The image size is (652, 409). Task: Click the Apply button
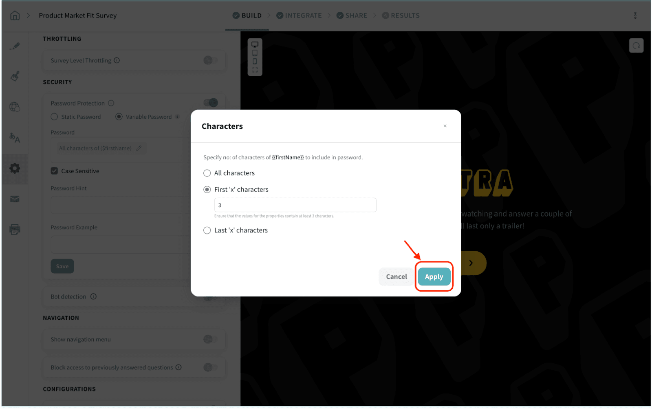click(x=434, y=277)
